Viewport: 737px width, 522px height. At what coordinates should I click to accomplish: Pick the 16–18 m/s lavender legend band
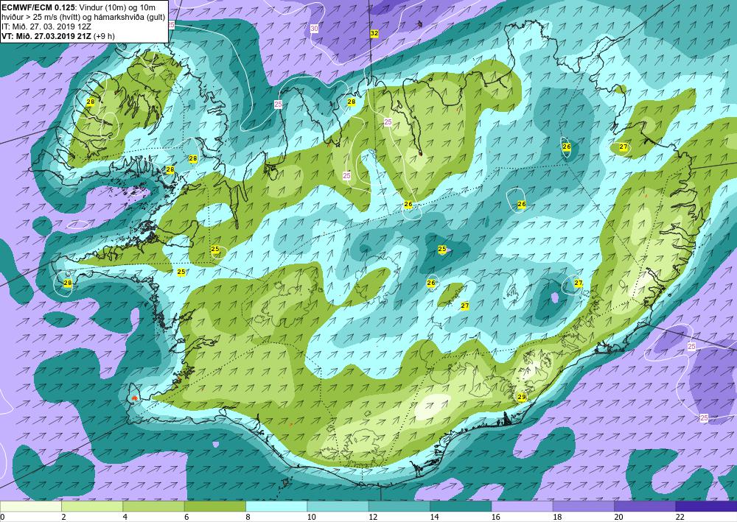click(x=523, y=507)
